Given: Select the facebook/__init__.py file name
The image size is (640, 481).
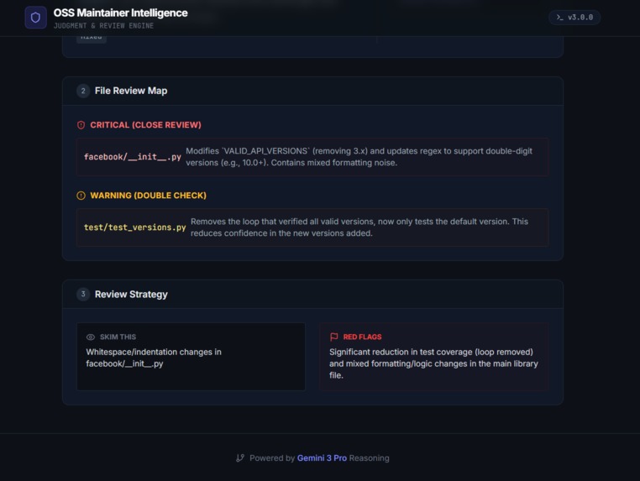Looking at the screenshot, I should (x=132, y=157).
